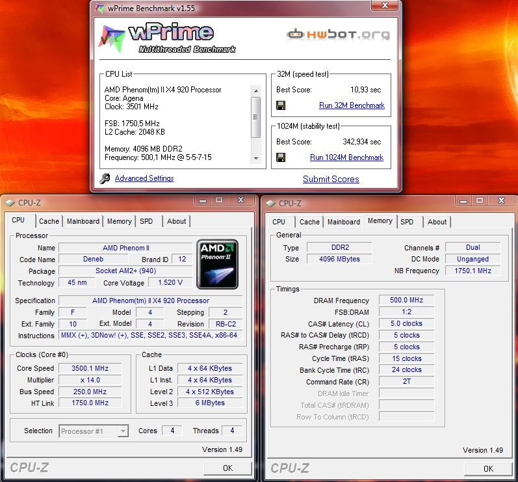The height and width of the screenshot is (482, 518).
Task: Click the Specification X4 920 Processor field
Action: 150,301
